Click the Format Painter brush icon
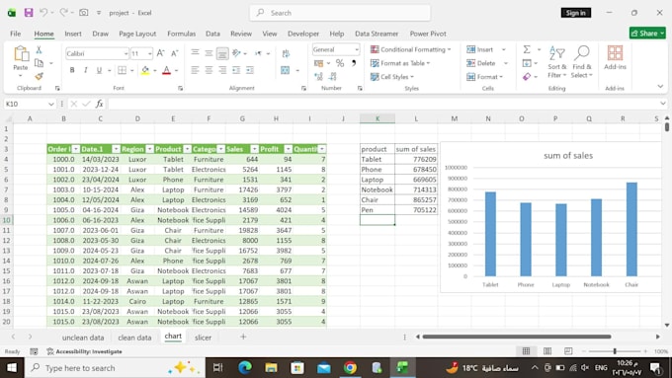 pyautogui.click(x=39, y=76)
